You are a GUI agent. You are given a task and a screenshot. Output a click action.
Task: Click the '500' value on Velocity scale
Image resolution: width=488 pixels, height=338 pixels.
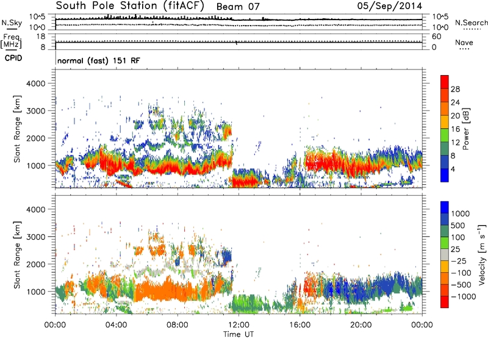tap(459, 225)
